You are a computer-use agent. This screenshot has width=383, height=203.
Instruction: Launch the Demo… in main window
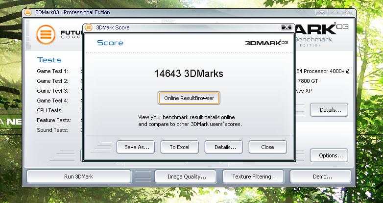point(320,177)
